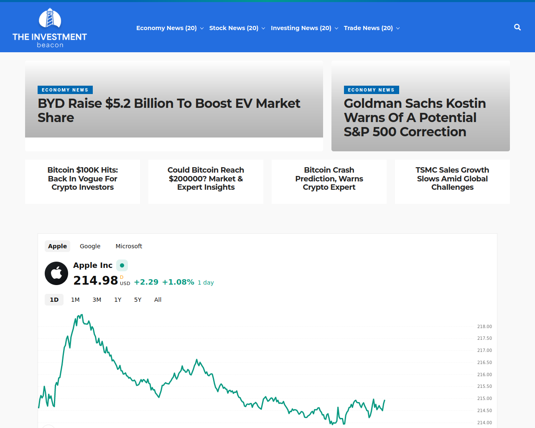Open Bitcoin Crash Prediction article

click(x=329, y=178)
